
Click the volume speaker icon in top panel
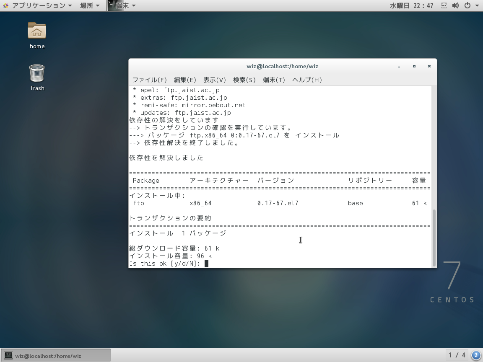[x=455, y=5]
